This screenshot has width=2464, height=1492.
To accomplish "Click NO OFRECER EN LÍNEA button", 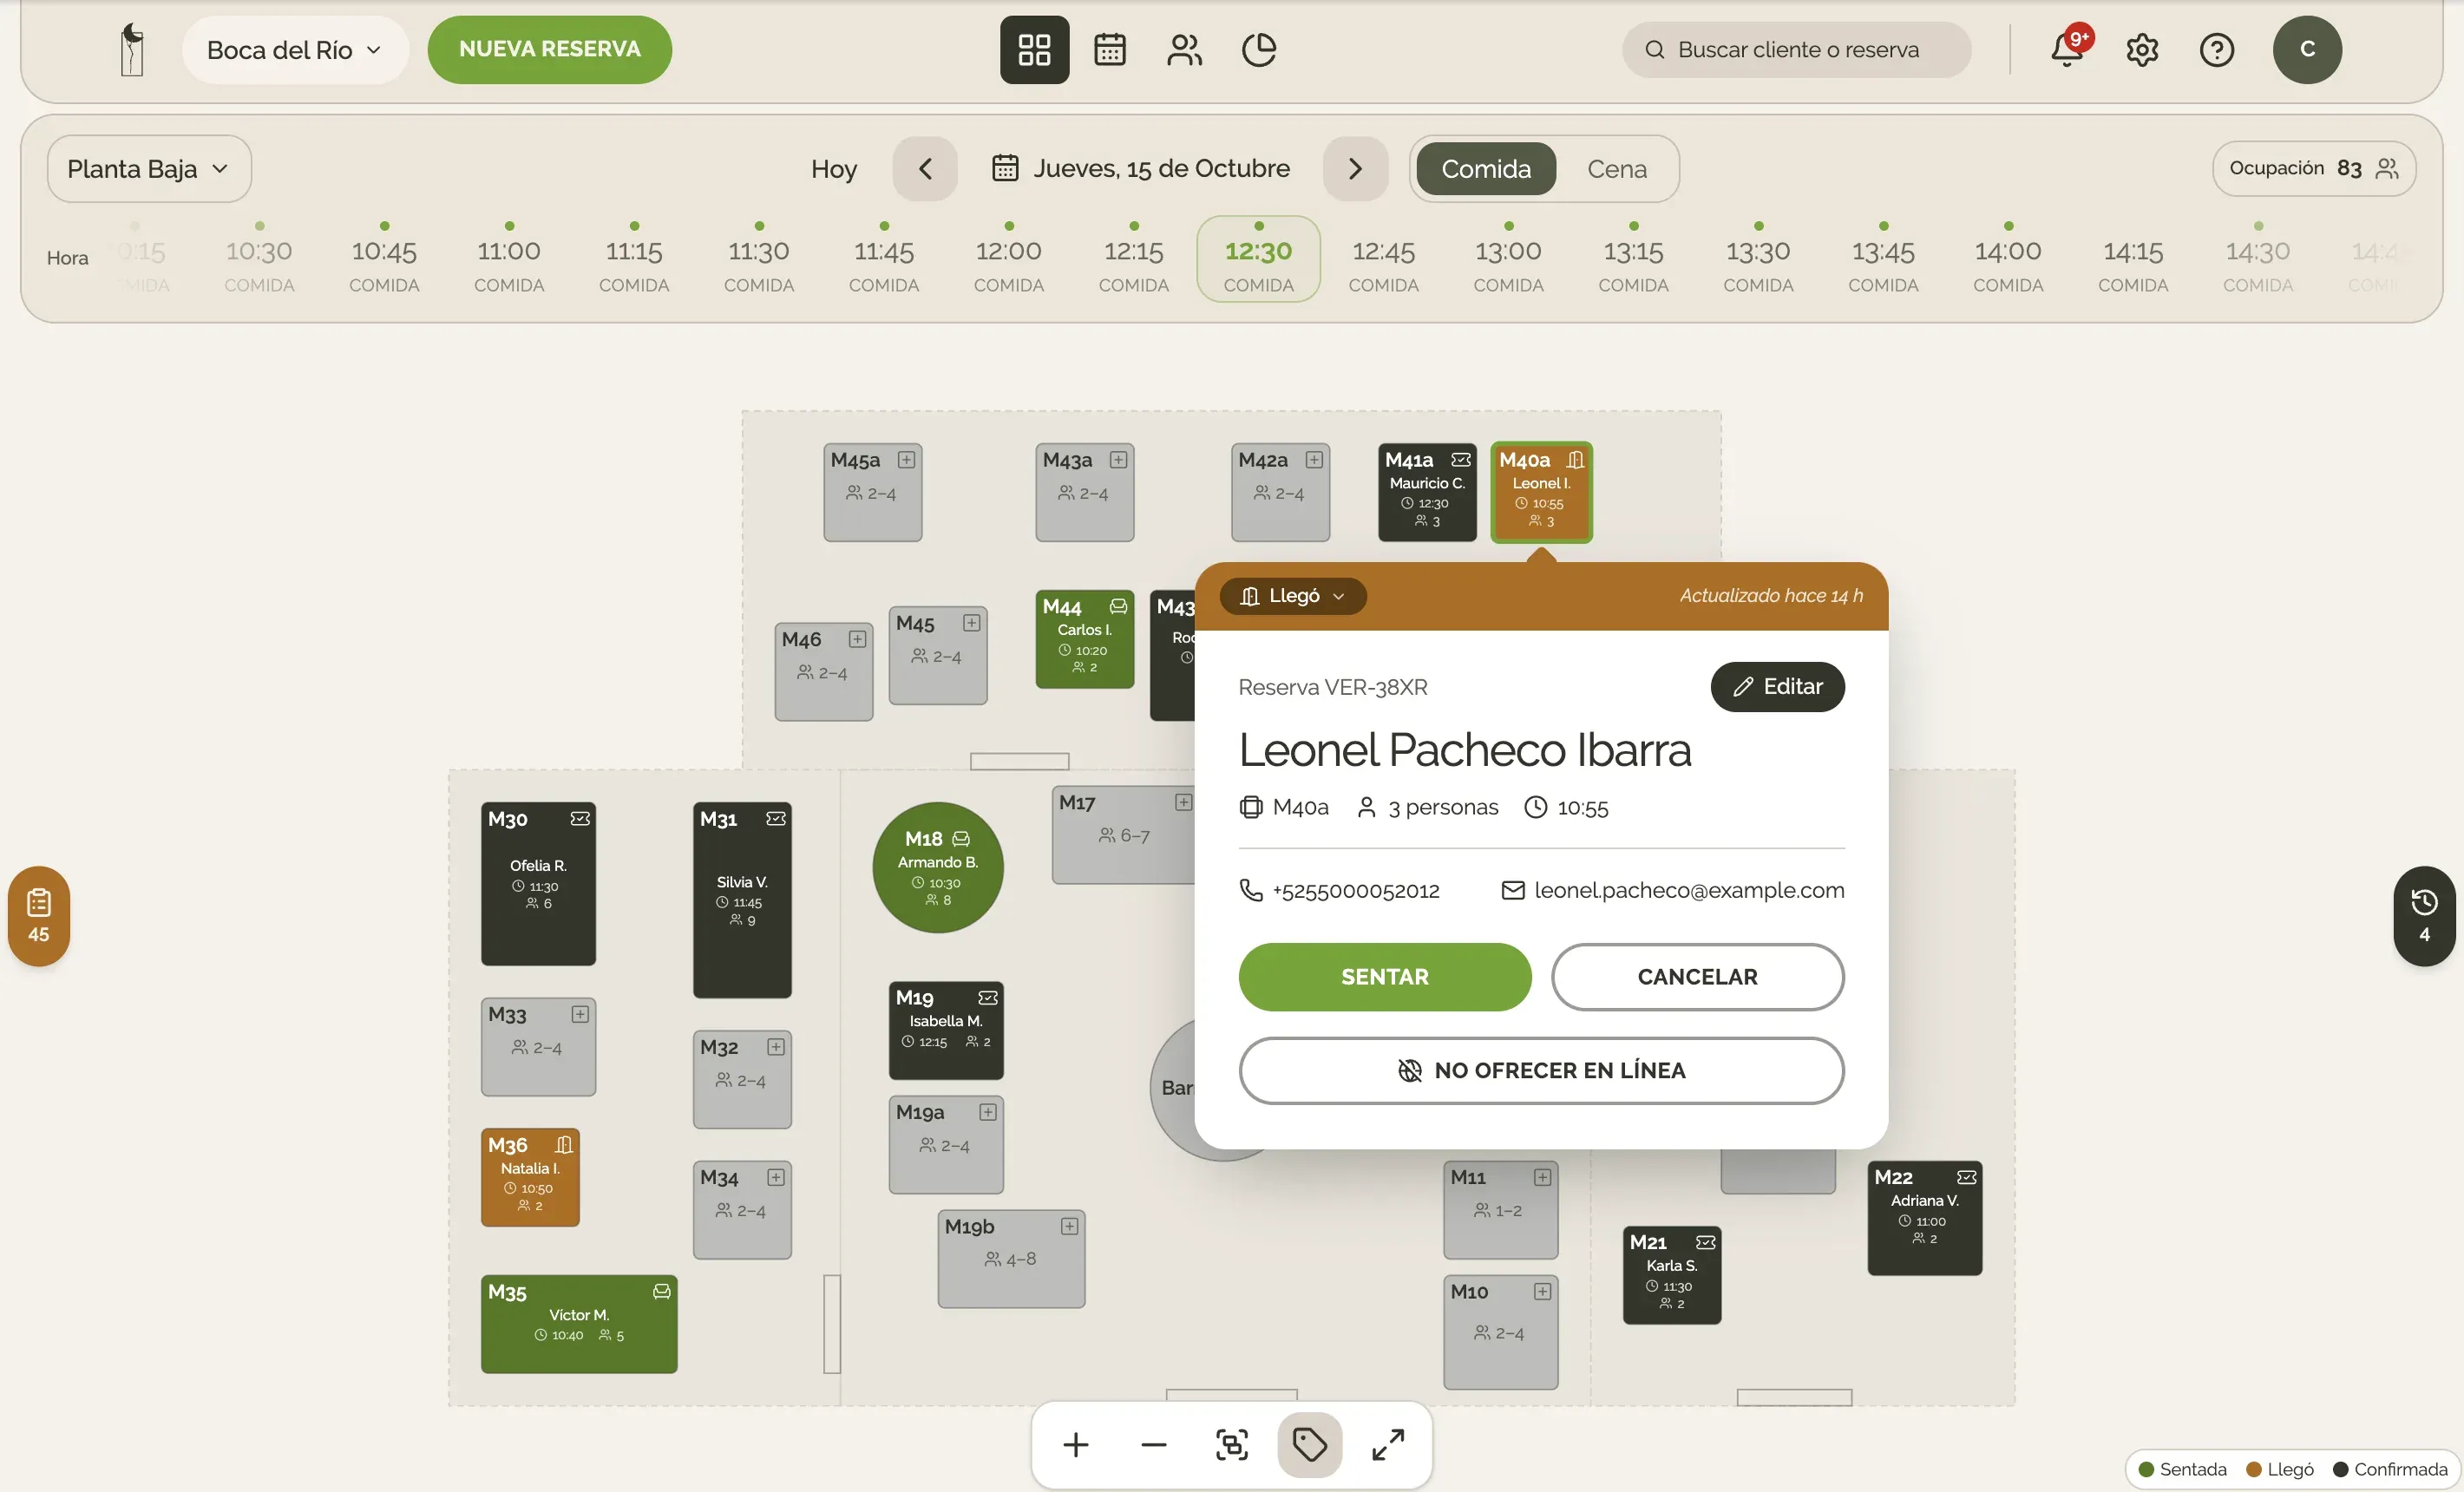I will pos(1541,1070).
